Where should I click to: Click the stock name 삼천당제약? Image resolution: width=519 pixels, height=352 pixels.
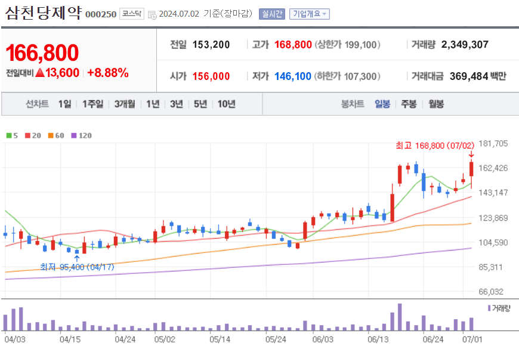tap(44, 13)
